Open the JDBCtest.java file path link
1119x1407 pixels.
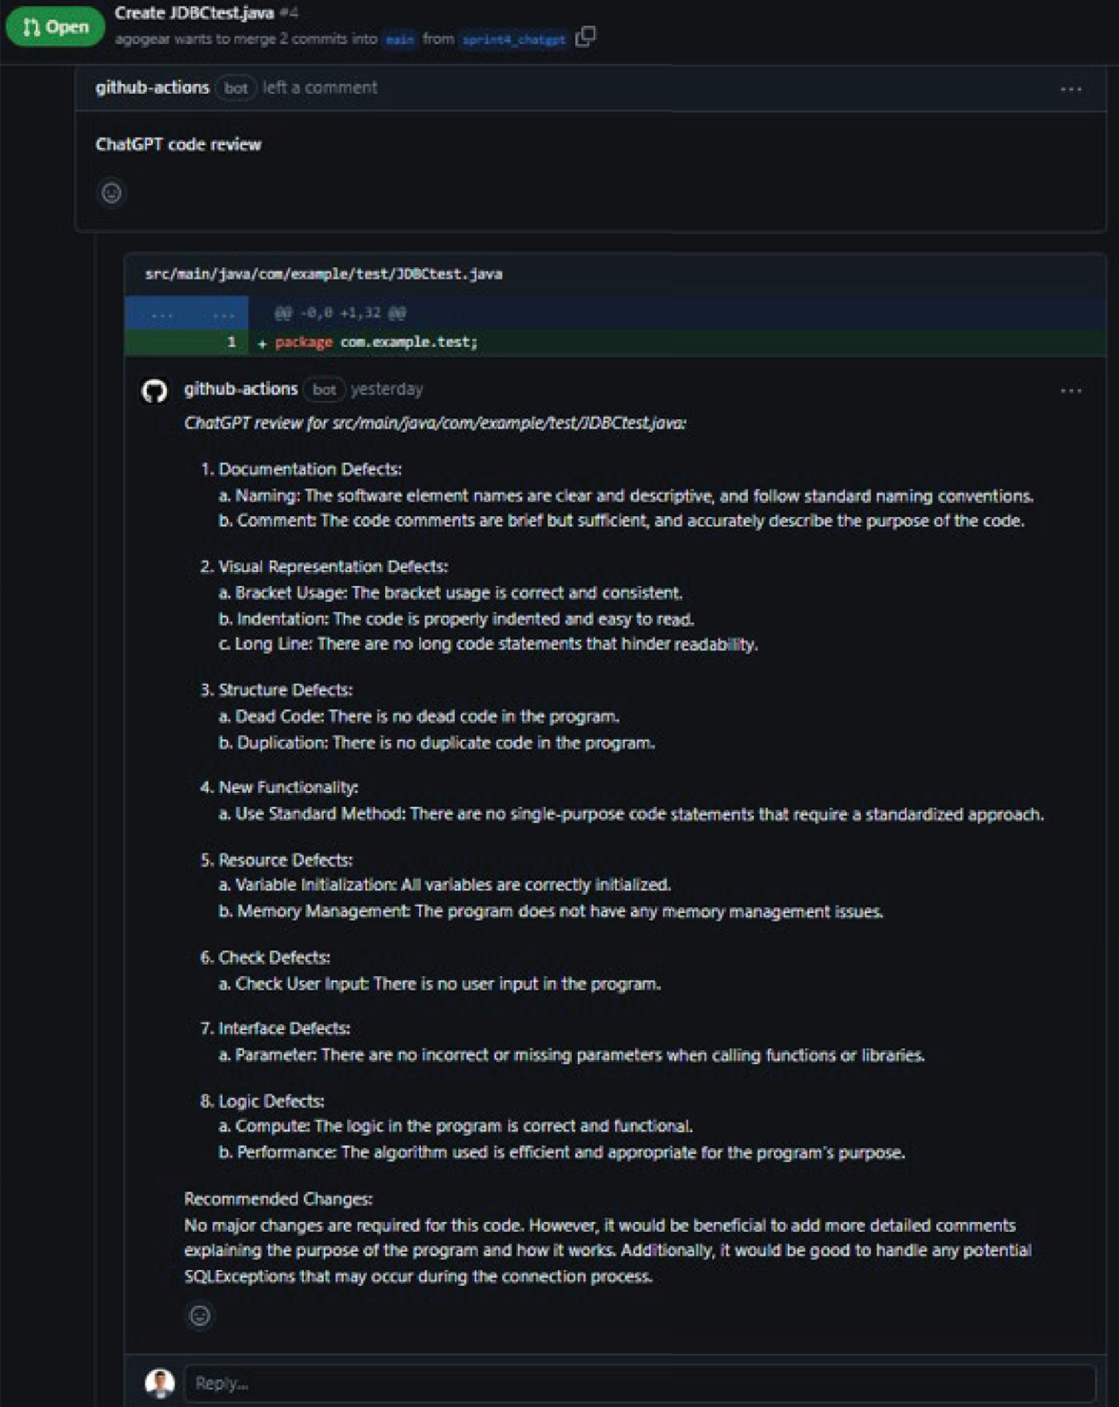323,274
